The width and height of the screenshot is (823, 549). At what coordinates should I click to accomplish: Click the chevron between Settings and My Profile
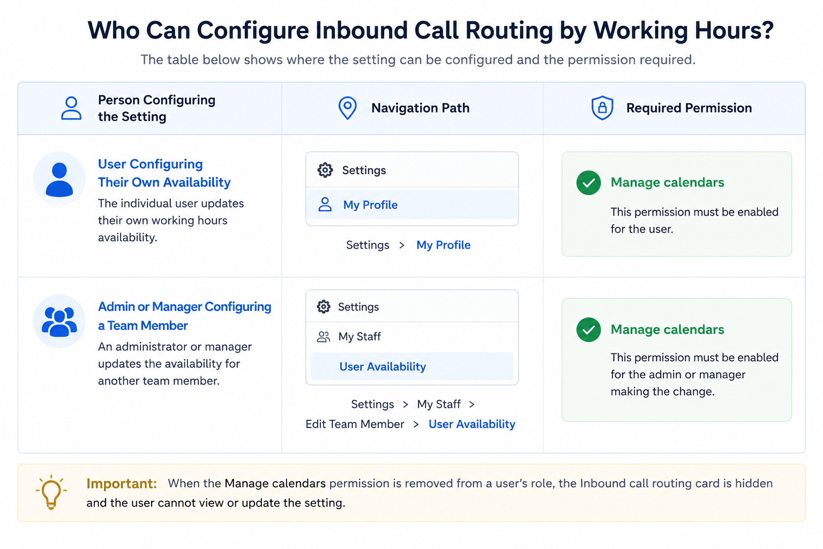click(402, 246)
